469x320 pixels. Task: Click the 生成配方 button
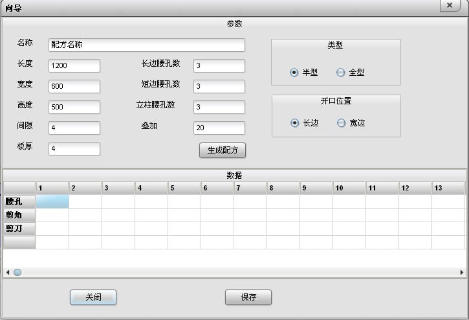coord(223,150)
